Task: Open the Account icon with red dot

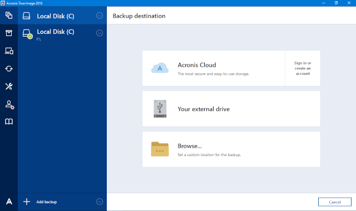Action: pyautogui.click(x=9, y=104)
